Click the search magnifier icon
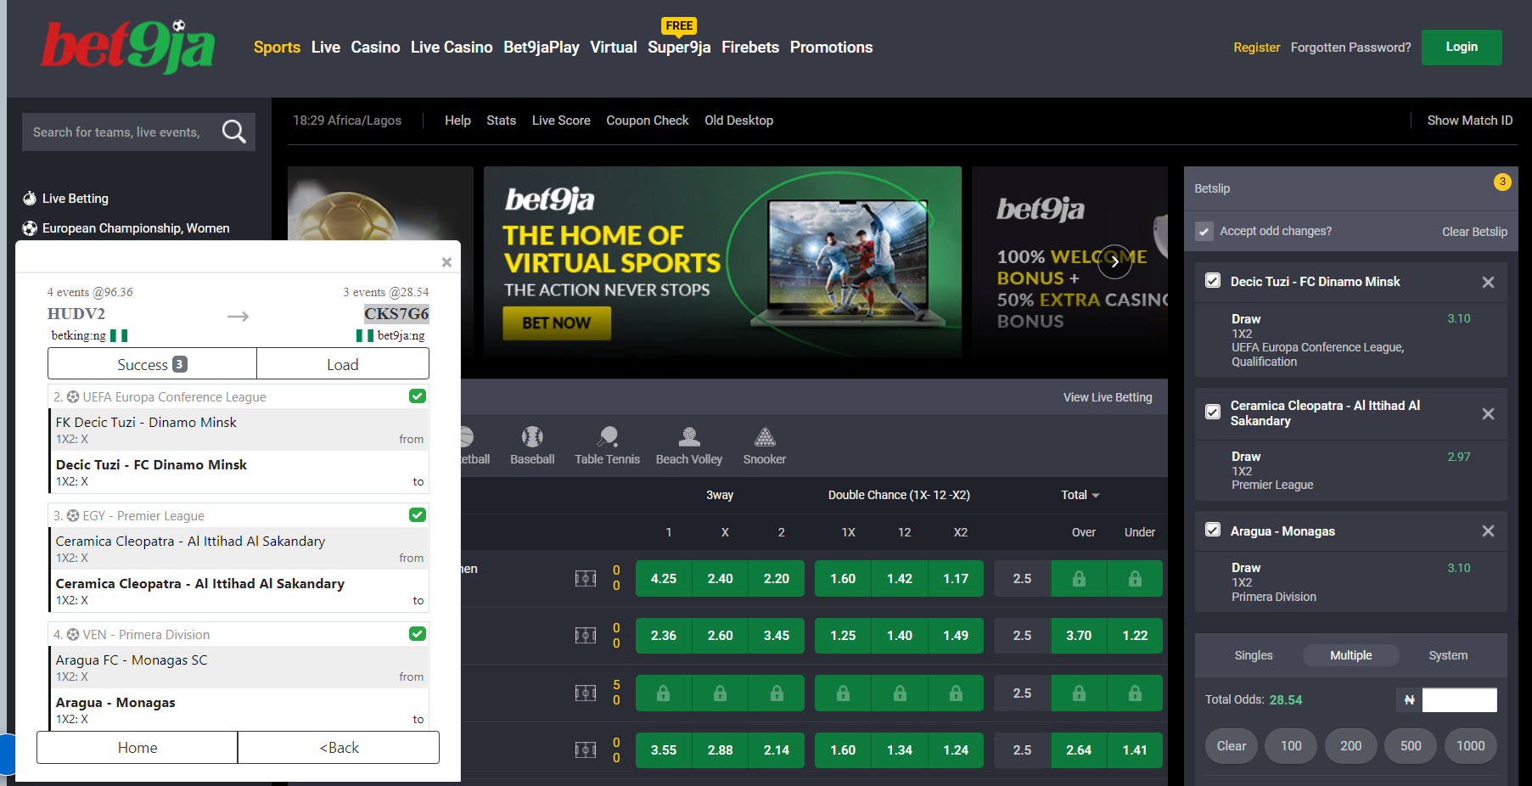Image resolution: width=1532 pixels, height=786 pixels. (233, 132)
